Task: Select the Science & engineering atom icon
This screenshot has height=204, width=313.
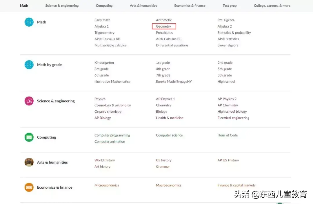Action: 29,101
